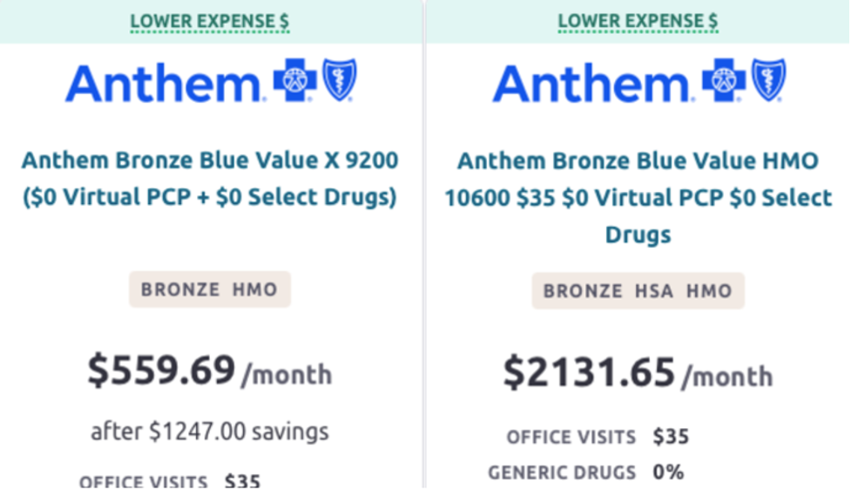Click the Blue Cross icon on left card
The height and width of the screenshot is (490, 851).
pyautogui.click(x=295, y=81)
